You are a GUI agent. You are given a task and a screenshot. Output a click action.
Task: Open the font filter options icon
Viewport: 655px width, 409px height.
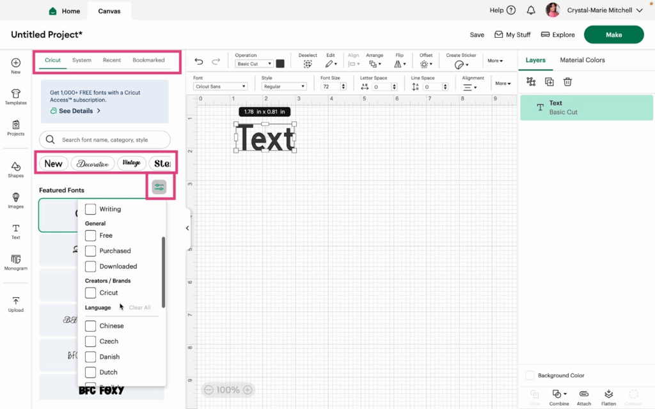click(x=159, y=187)
